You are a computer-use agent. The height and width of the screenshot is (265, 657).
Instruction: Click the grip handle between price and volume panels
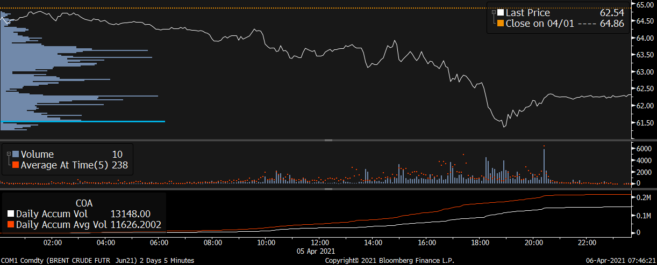coord(328,140)
